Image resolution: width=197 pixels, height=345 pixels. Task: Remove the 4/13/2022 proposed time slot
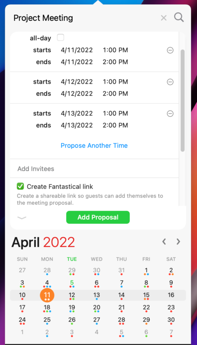170,113
